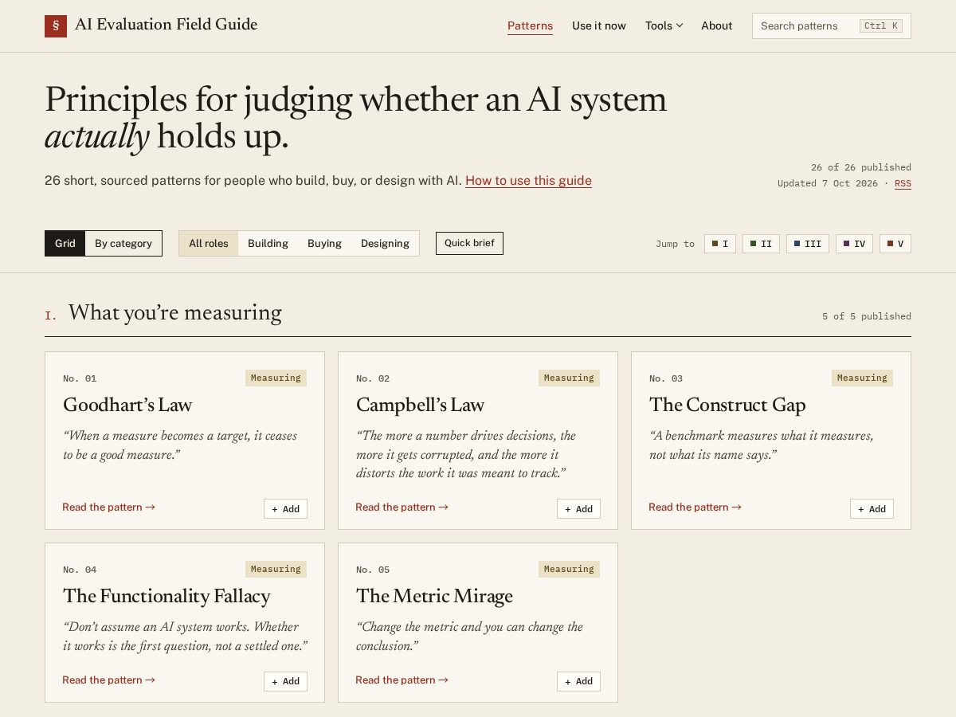
Task: Click the Measuring tag on The Metric Mirage
Action: [569, 569]
